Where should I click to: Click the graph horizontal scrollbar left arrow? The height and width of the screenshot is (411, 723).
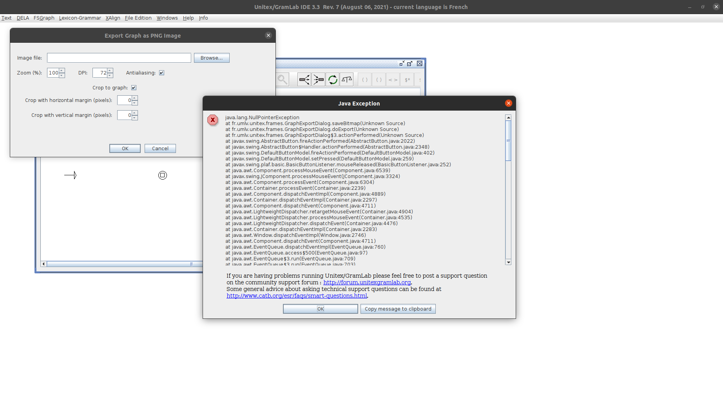(x=43, y=264)
